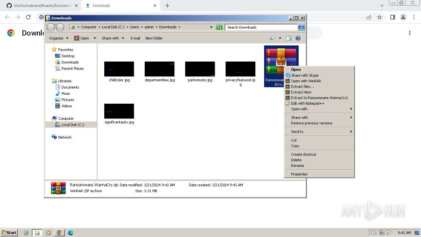Choose Extract files... option

319,87
